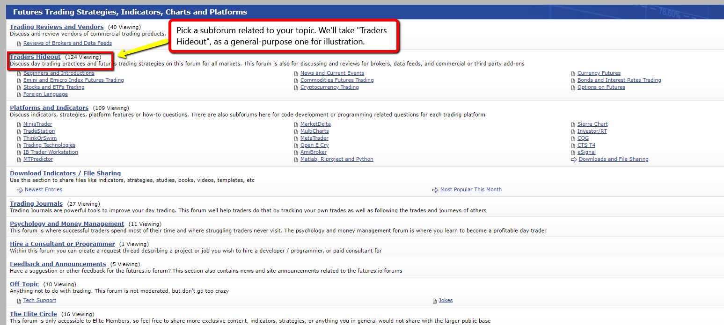Viewport: 724px width, 325px height.
Task: Click the arrow icon beside Newest Entries
Action: [x=20, y=190]
